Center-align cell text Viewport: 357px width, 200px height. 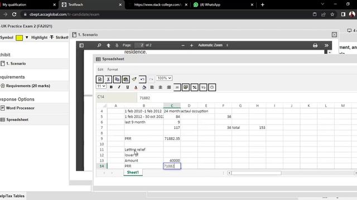pos(160,87)
